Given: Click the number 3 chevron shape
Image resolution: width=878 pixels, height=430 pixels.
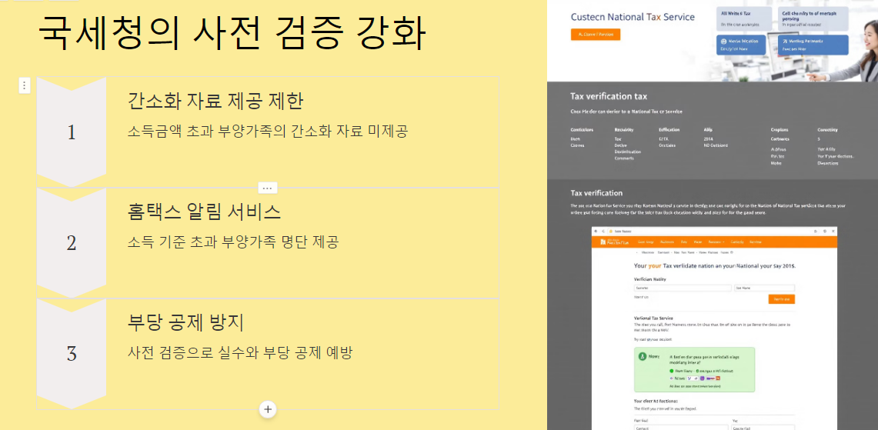Looking at the screenshot, I should click(72, 354).
